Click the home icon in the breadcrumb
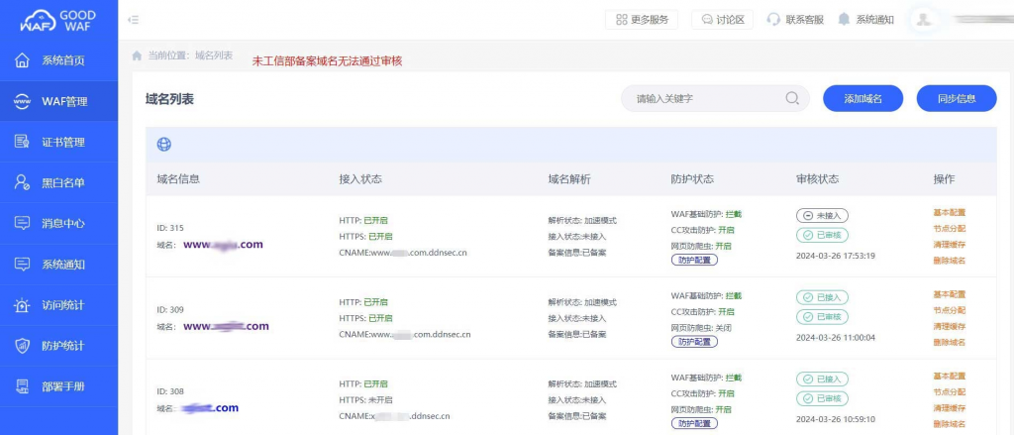This screenshot has height=435, width=1014. [x=137, y=55]
